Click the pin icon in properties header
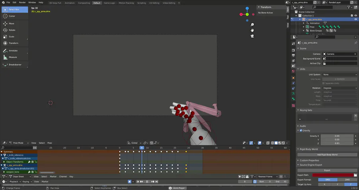The image size is (359, 190). [355, 43]
